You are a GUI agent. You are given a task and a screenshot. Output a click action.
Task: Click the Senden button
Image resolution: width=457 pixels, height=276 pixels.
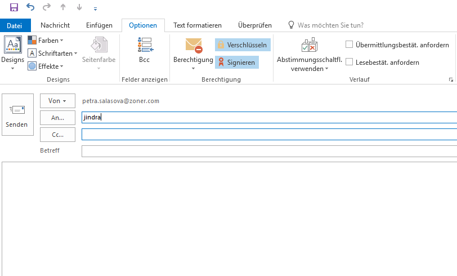tap(17, 115)
